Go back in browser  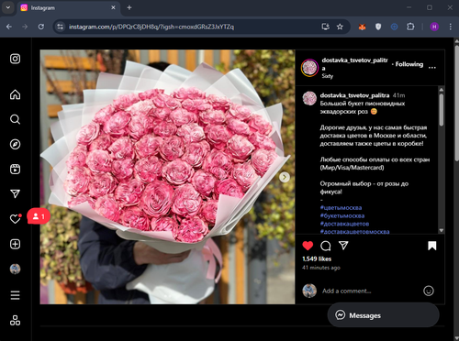pos(9,27)
